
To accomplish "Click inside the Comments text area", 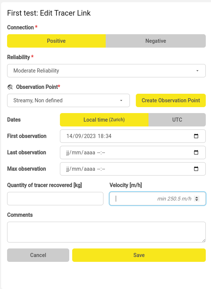I will click(x=106, y=232).
